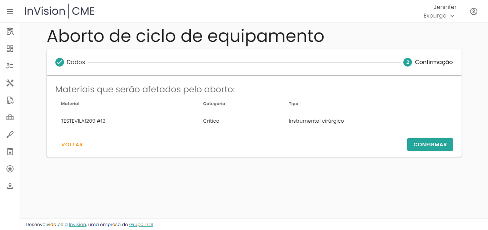Expand the Expurgo sector dropdown

(x=439, y=16)
